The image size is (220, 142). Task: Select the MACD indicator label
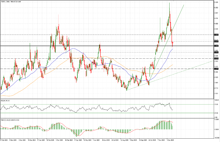[x=8, y=120]
